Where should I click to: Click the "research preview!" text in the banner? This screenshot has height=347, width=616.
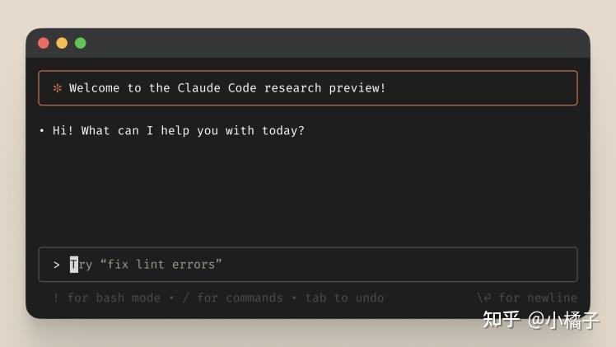[325, 88]
